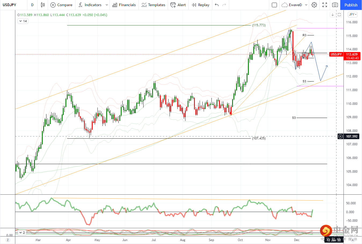
Task: Click the Mar label on time axis
Action: point(38,240)
